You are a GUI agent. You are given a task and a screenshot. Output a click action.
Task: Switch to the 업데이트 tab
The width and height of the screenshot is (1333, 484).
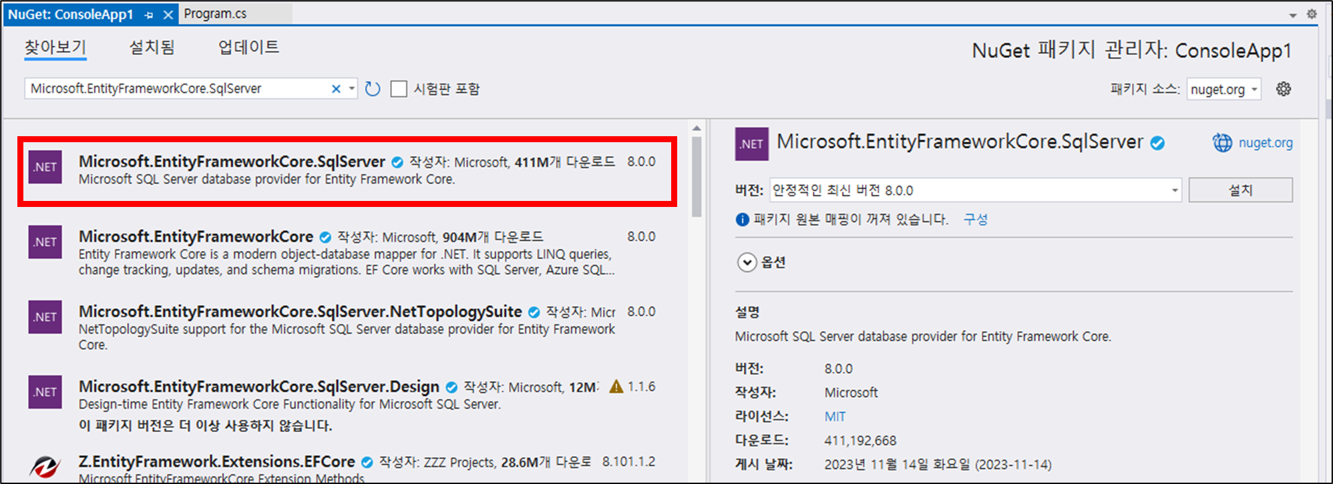coord(248,47)
